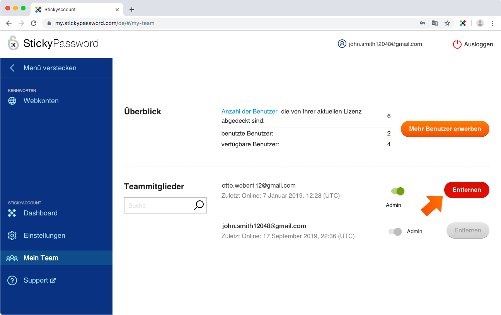Click the site lock icon in address bar

(x=49, y=23)
